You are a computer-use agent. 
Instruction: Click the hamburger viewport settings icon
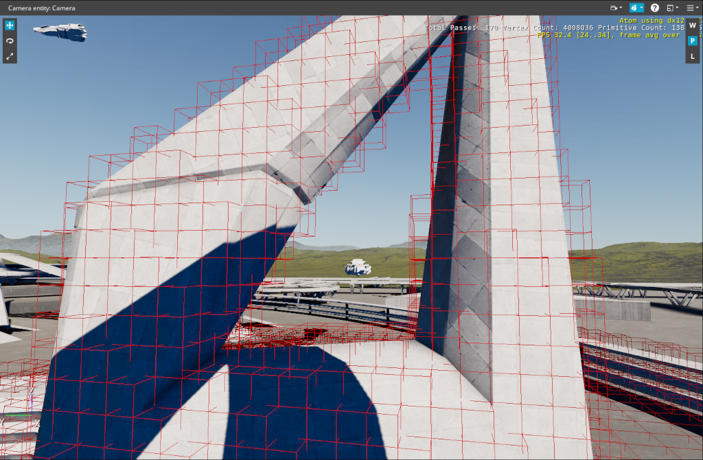[x=690, y=8]
